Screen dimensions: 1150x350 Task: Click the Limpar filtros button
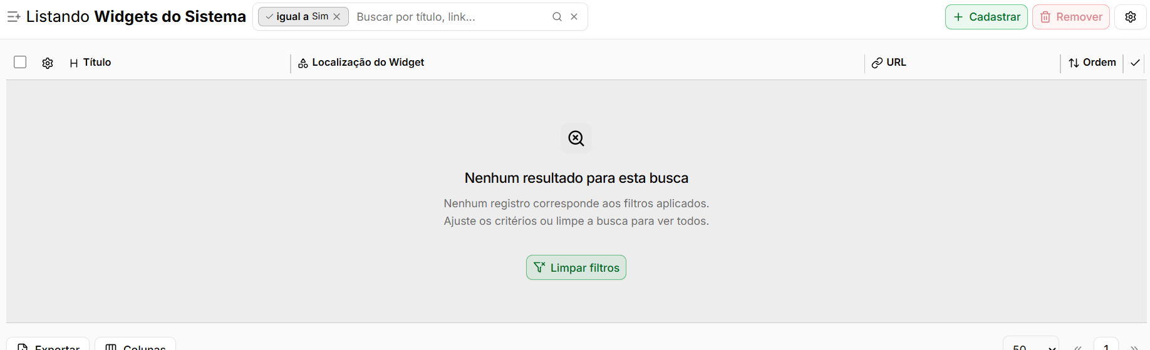[576, 267]
